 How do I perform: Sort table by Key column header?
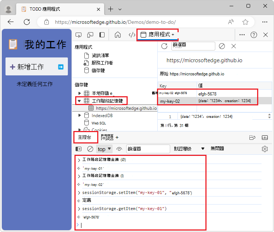tap(177, 86)
